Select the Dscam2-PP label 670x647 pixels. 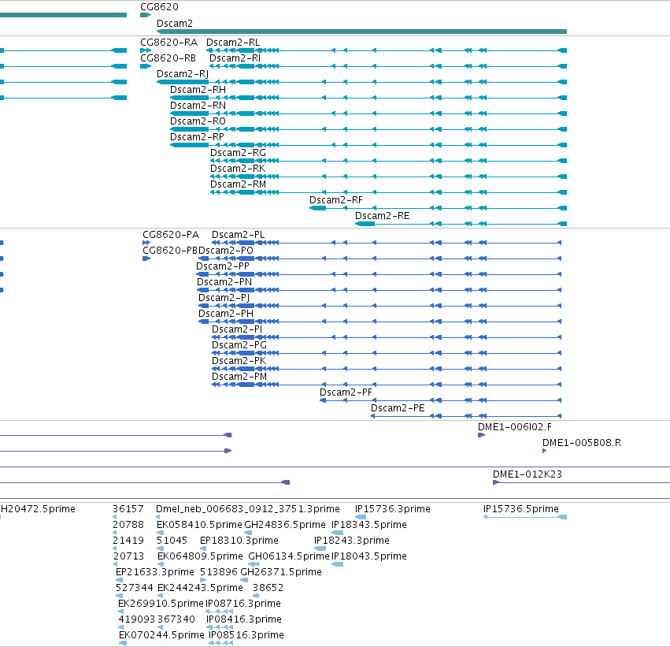[x=223, y=266]
